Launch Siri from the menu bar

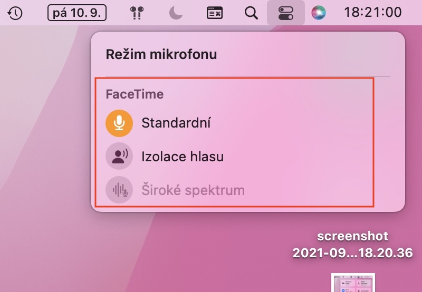318,13
